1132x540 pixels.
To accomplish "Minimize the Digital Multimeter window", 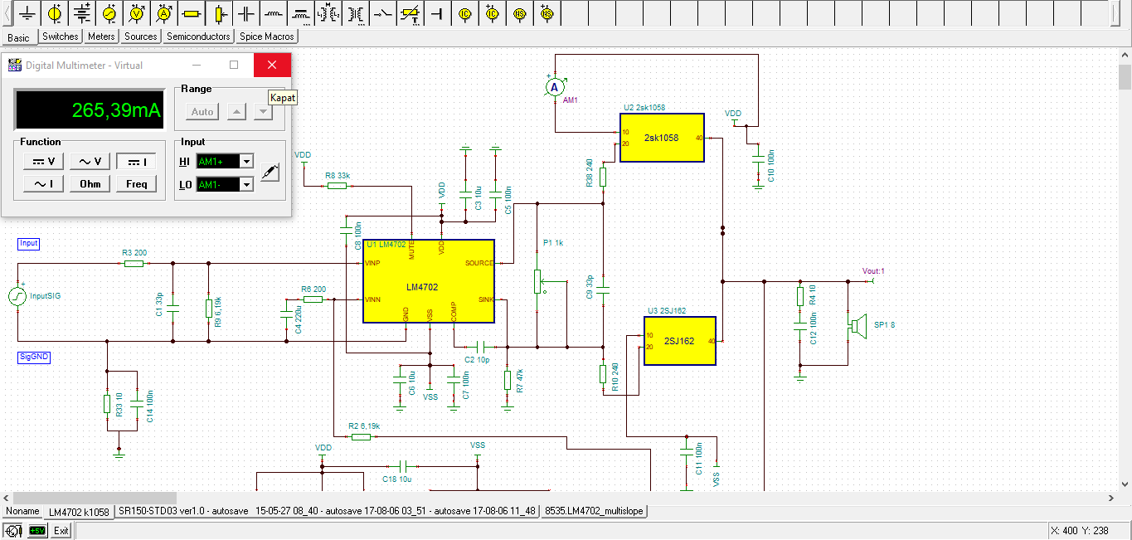I will (197, 65).
